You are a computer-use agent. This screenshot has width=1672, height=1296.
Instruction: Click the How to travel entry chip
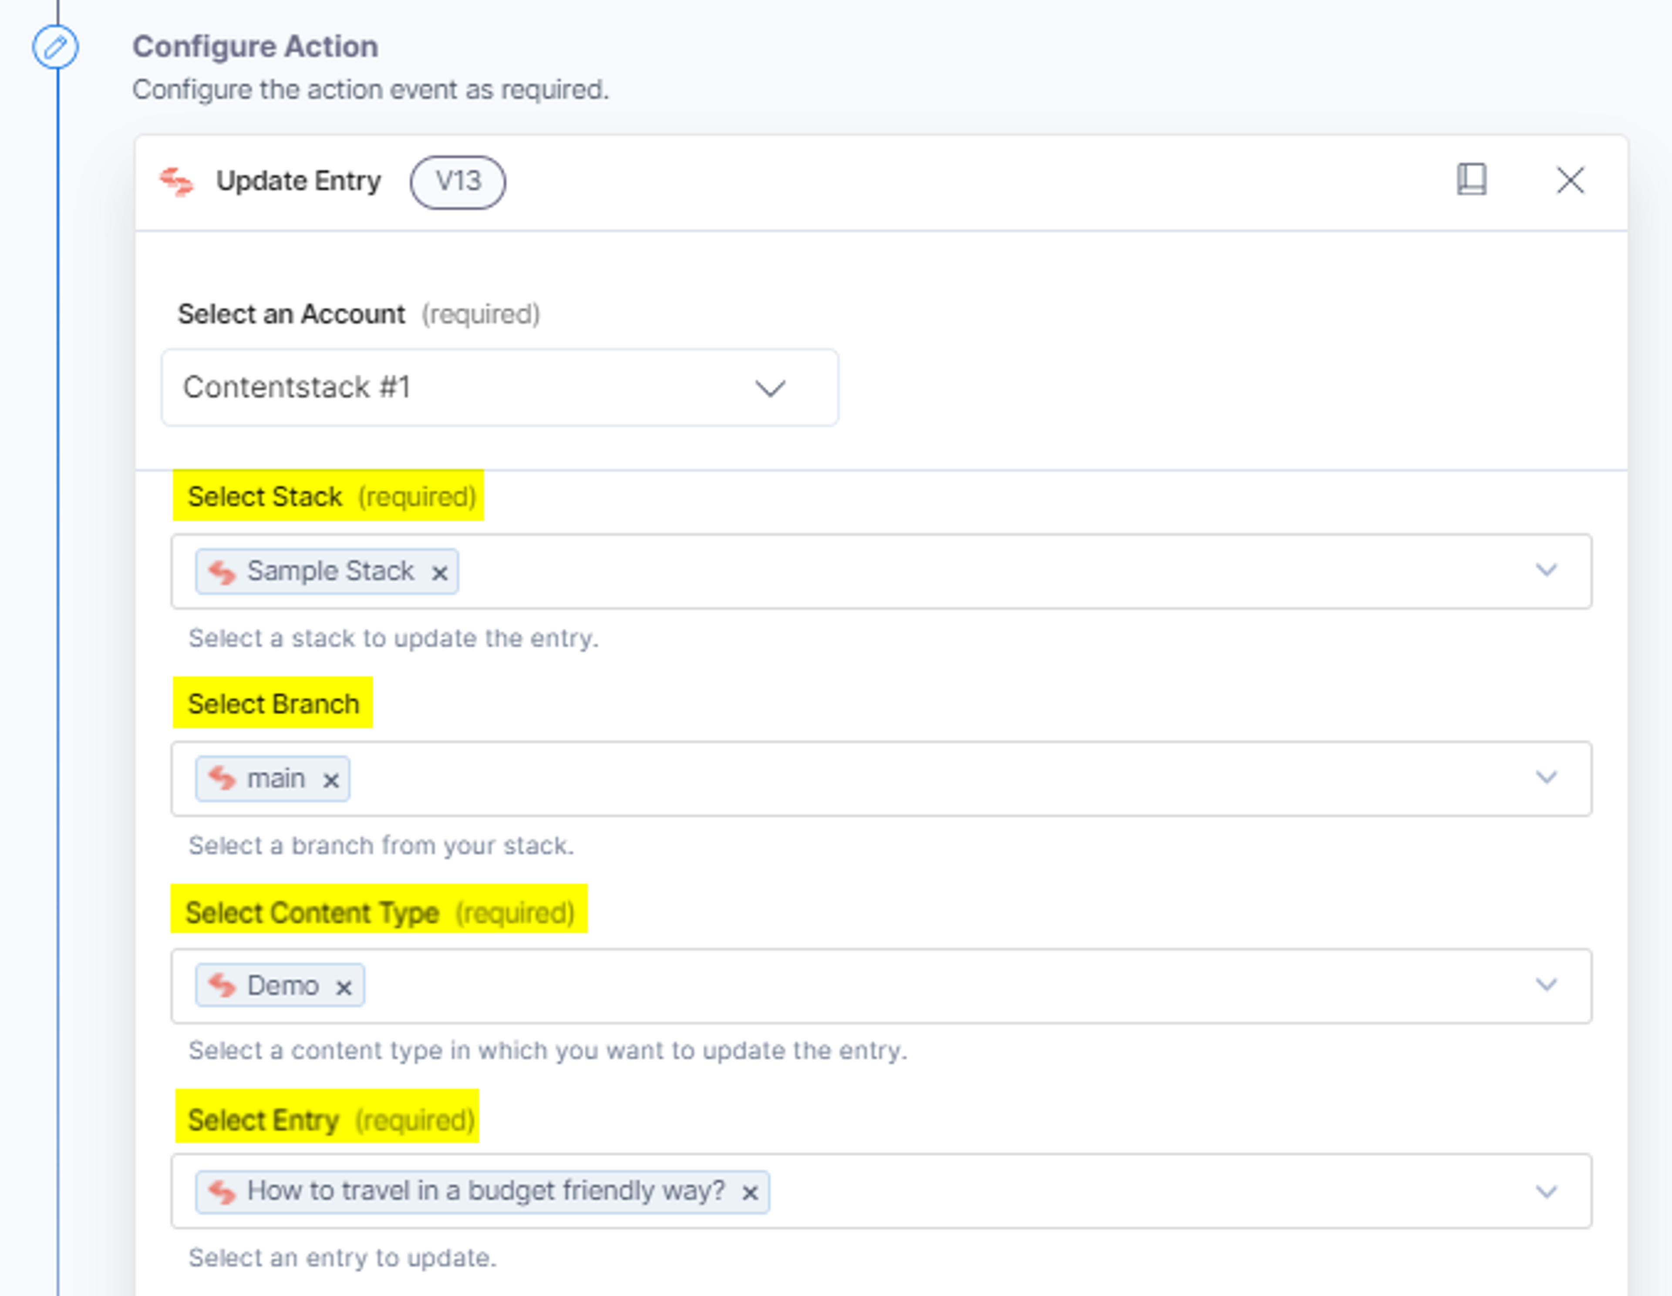(x=482, y=1191)
